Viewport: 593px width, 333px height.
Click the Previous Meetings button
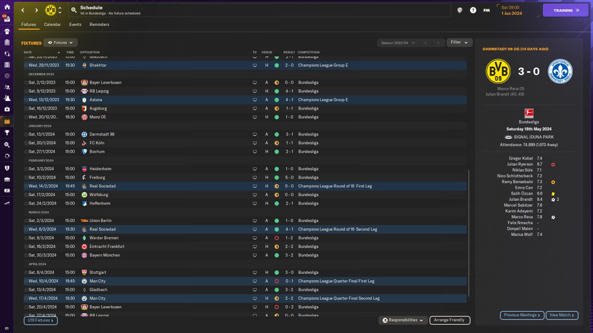coord(522,315)
